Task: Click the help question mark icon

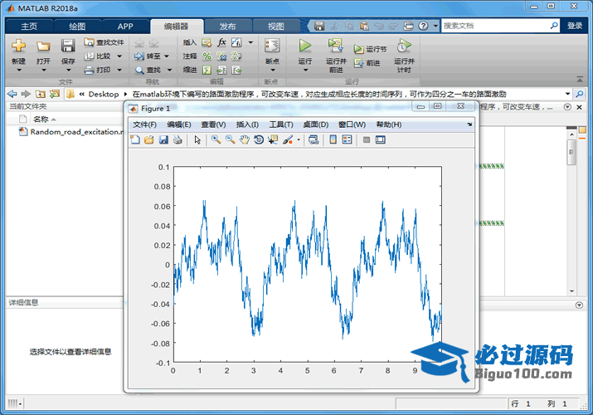Action: tap(423, 26)
